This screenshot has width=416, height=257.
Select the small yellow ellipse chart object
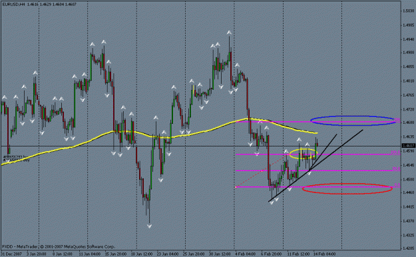[x=303, y=154]
